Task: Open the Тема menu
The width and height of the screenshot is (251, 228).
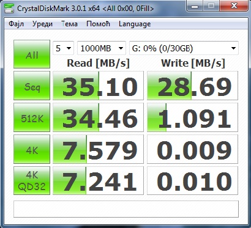Action: pyautogui.click(x=69, y=24)
